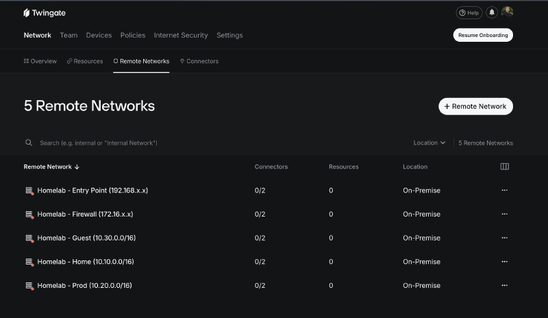Open Homelab - Guest (10.30.0.0/16)
The image size is (548, 318).
[86, 238]
